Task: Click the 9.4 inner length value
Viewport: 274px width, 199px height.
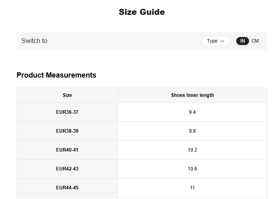Action: point(192,112)
